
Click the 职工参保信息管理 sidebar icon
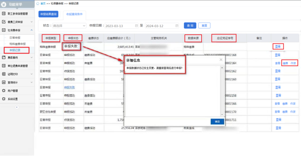click(x=4, y=14)
